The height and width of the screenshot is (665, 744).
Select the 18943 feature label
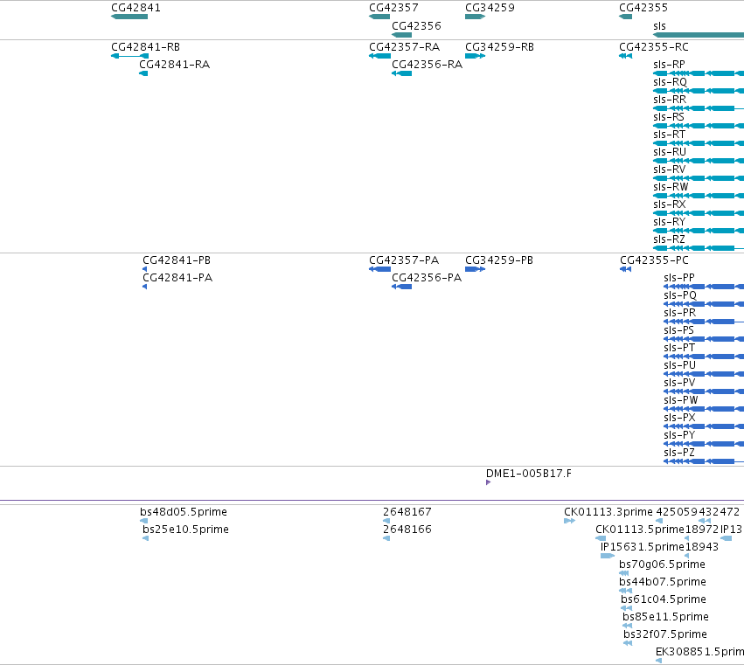(702, 547)
